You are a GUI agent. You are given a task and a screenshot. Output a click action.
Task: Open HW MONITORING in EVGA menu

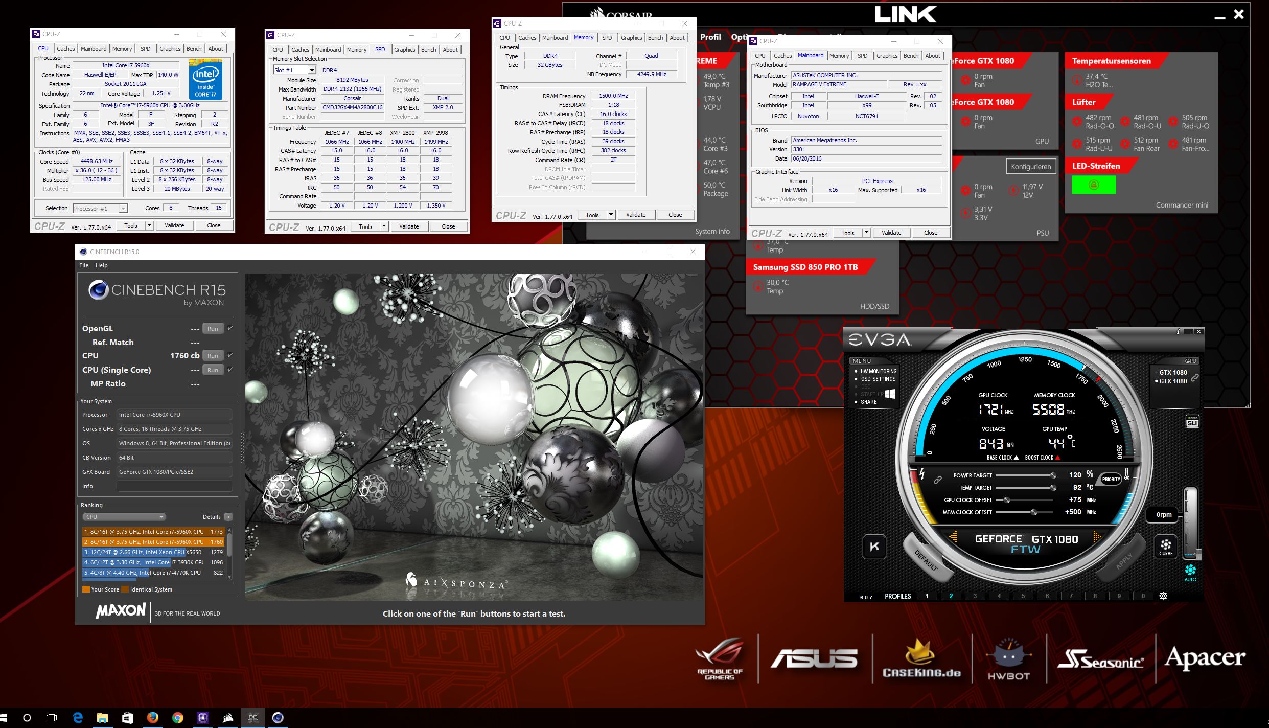(878, 371)
